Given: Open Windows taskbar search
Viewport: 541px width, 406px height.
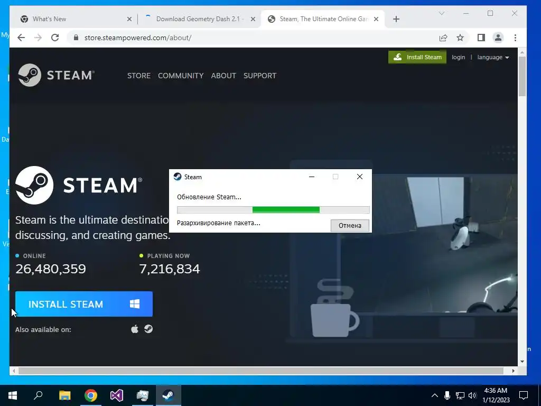Looking at the screenshot, I should (x=38, y=395).
